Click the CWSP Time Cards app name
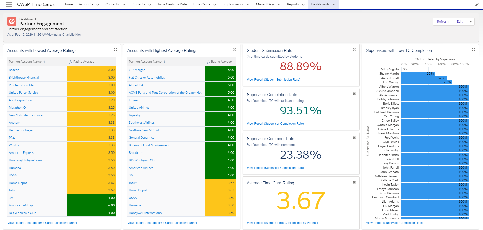483x230 pixels. tap(36, 4)
